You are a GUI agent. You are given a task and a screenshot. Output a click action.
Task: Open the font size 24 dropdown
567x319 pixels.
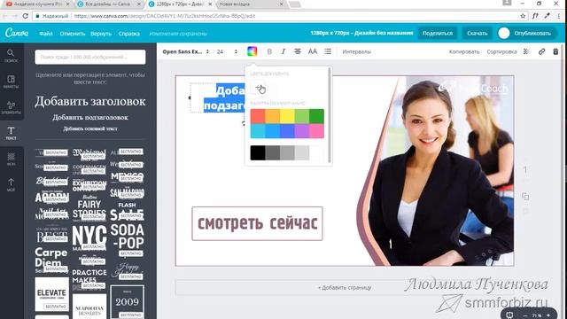(227, 51)
